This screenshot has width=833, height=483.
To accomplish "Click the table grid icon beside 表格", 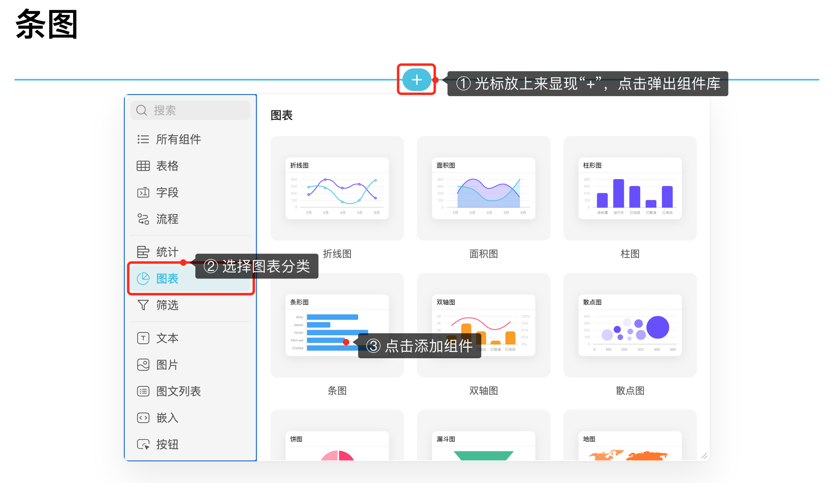I will tap(143, 166).
